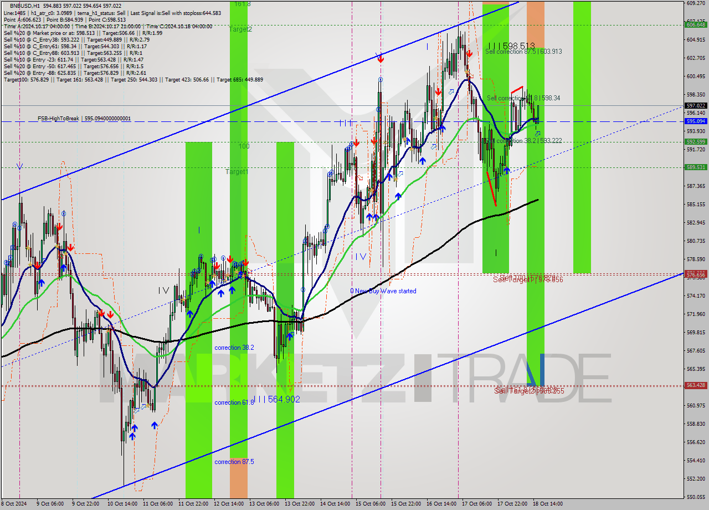The height and width of the screenshot is (510, 709).
Task: Click the 'correction 87.5' blue label
Action: tap(234, 462)
